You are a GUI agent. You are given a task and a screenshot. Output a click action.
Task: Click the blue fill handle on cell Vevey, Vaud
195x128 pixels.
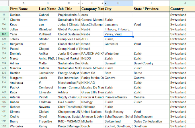(133, 37)
